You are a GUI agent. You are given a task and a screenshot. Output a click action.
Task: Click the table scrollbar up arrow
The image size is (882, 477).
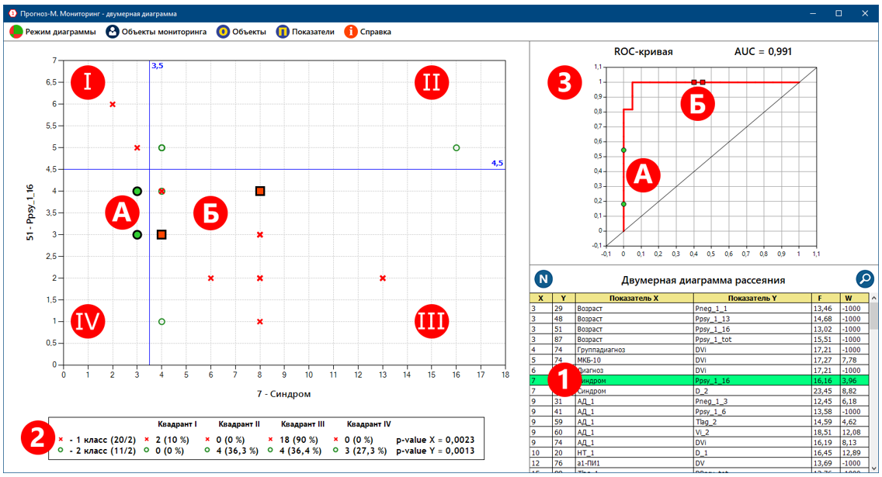[x=874, y=297]
